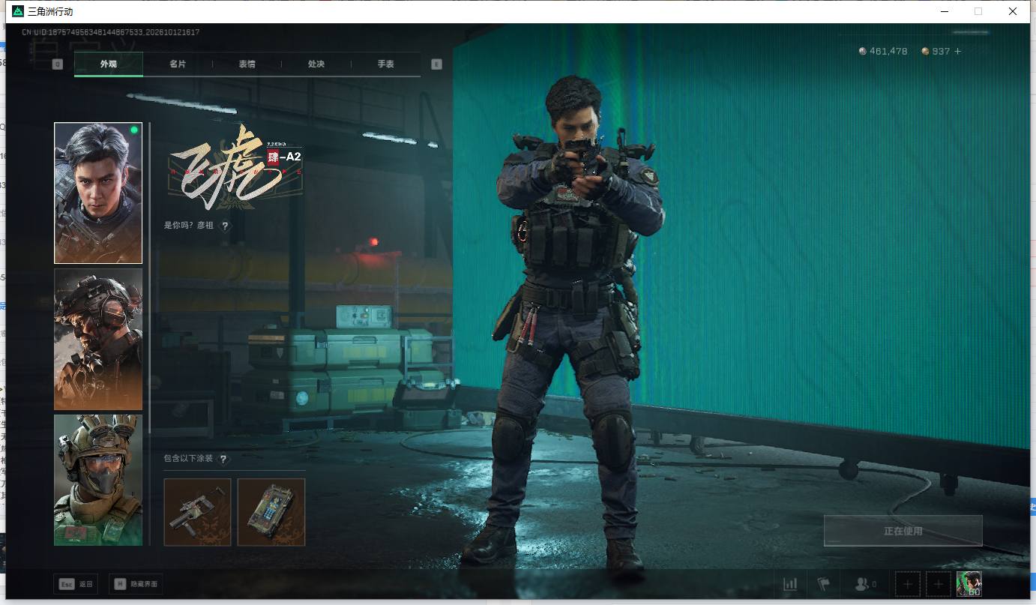Open the friends list icon
This screenshot has width=1036, height=605.
[865, 584]
